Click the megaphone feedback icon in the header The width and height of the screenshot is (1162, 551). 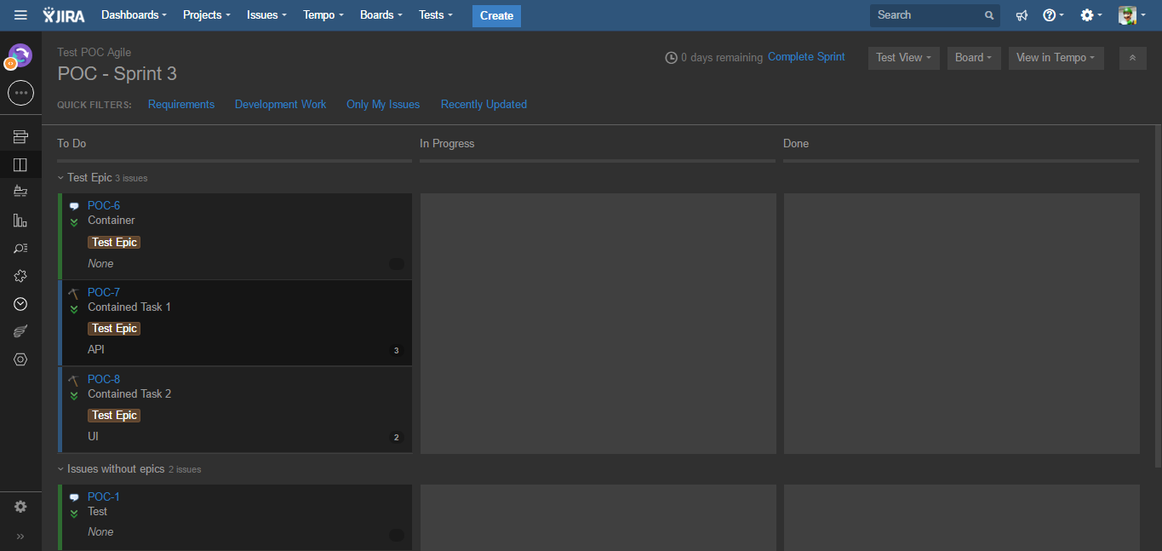(x=1022, y=15)
